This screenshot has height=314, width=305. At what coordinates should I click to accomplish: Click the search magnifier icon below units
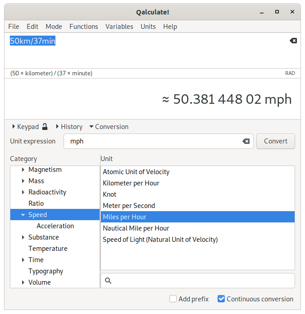pyautogui.click(x=108, y=281)
